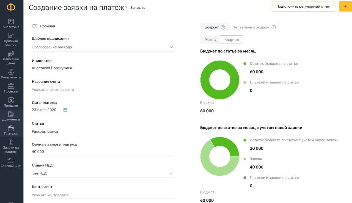Click the Инициатор field Анастасия Проскурина
This screenshot has height=203, width=352.
[x=103, y=68]
